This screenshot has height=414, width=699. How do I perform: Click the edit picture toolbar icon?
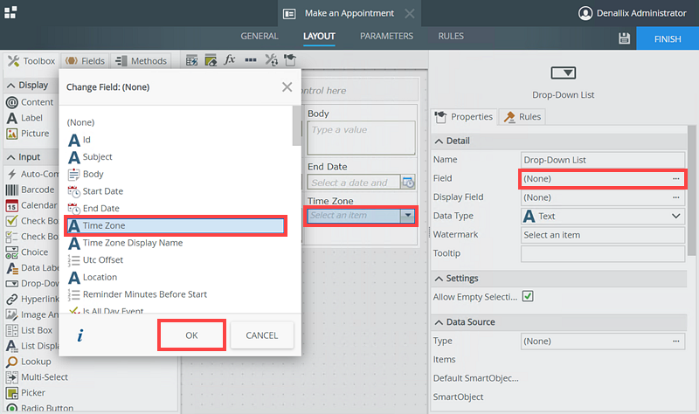point(211,59)
